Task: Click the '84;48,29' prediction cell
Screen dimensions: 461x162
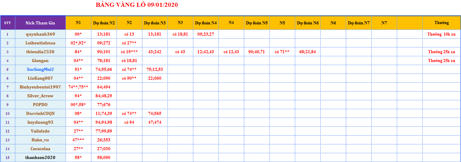Action: point(104,96)
